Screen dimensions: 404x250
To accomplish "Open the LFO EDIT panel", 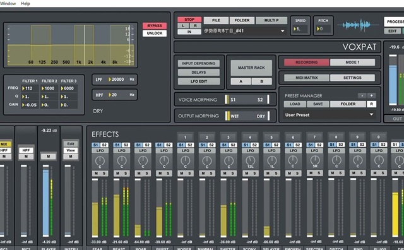I will point(199,81).
